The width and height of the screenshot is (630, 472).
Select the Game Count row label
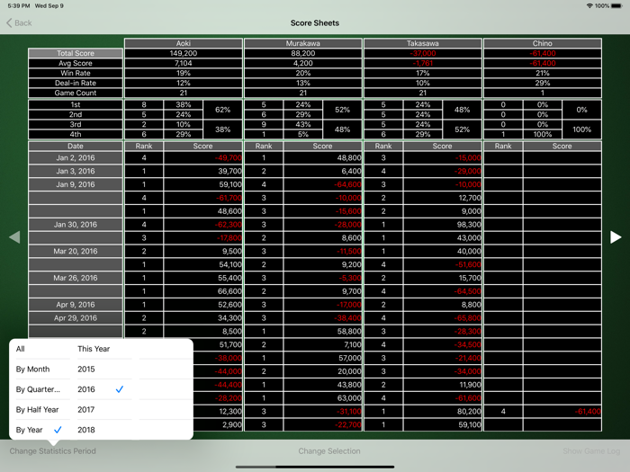point(75,93)
